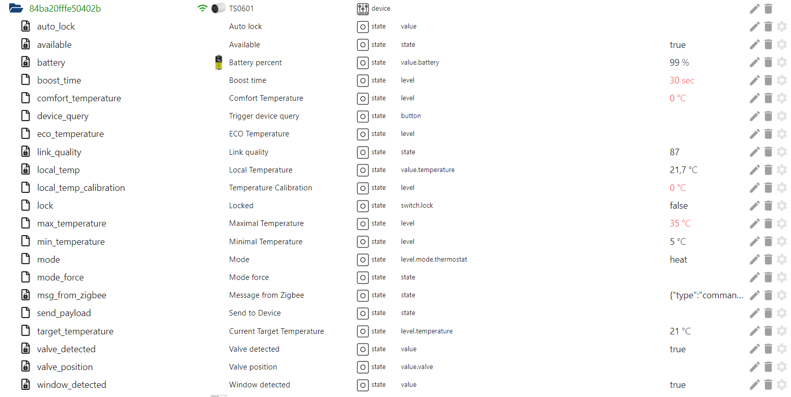Image resolution: width=791 pixels, height=397 pixels.
Task: Click the max temperature value 35 °C
Action: 680,223
